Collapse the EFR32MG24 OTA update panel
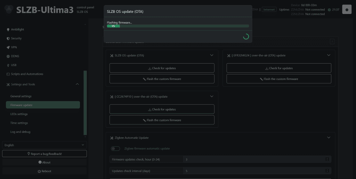 (329, 55)
